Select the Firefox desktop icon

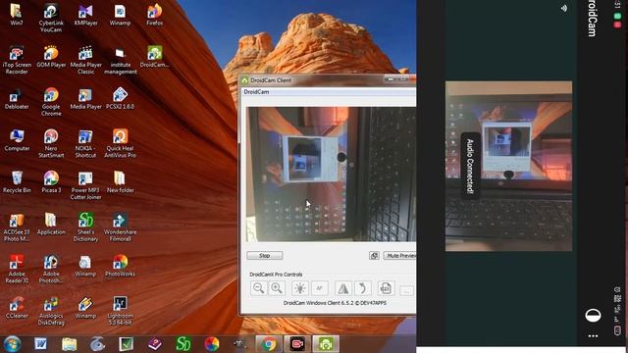(x=155, y=15)
